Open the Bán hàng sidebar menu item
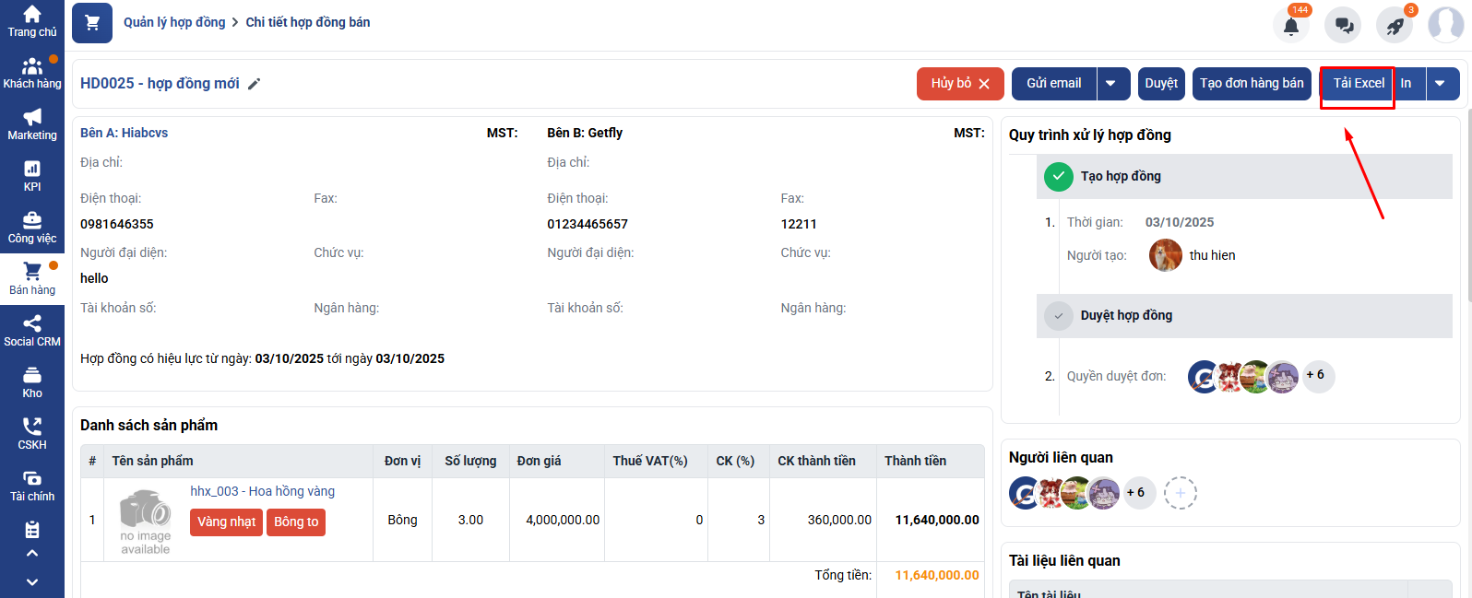The width and height of the screenshot is (1472, 598). coord(32,280)
